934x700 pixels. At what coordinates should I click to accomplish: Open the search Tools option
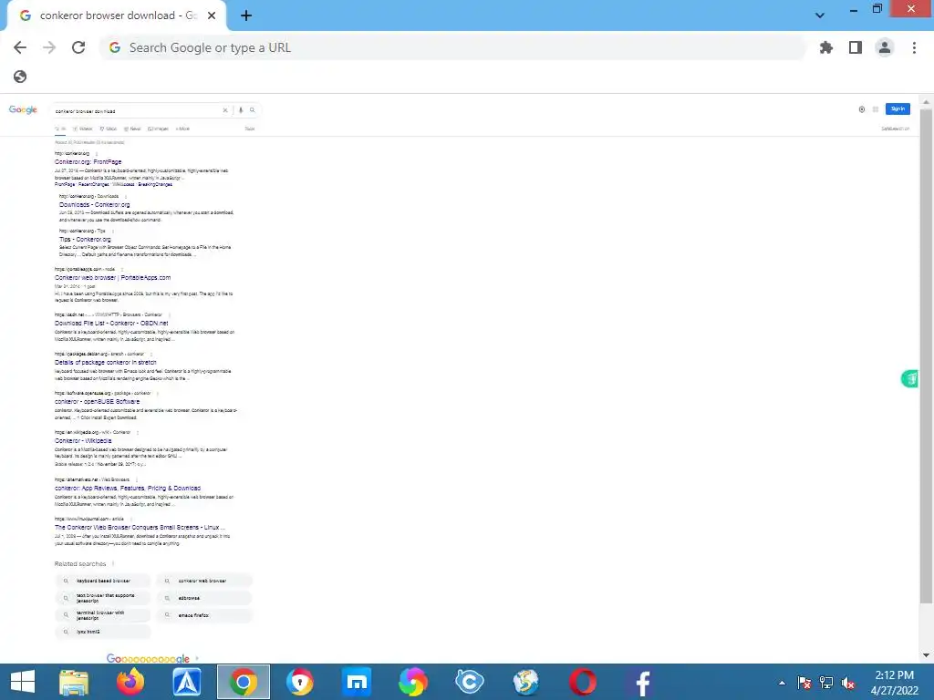click(250, 129)
